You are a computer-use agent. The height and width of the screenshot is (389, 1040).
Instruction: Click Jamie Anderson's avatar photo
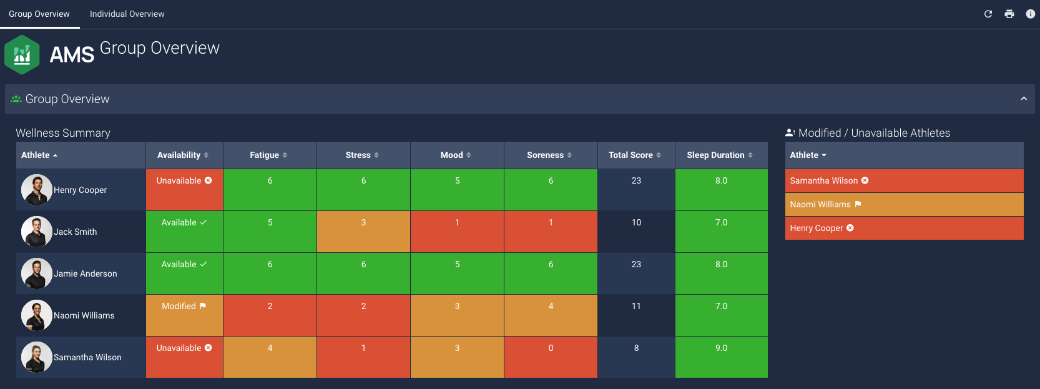(37, 273)
